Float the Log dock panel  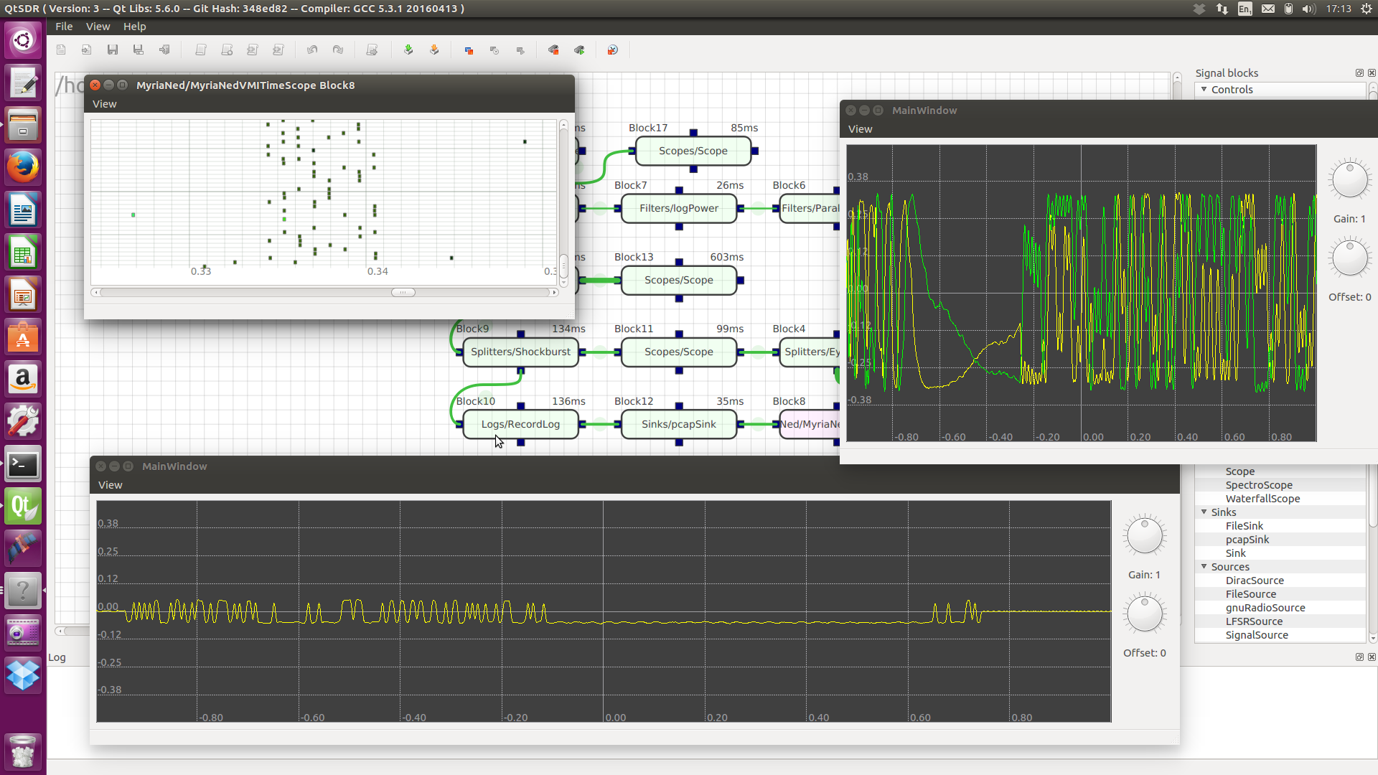1359,657
